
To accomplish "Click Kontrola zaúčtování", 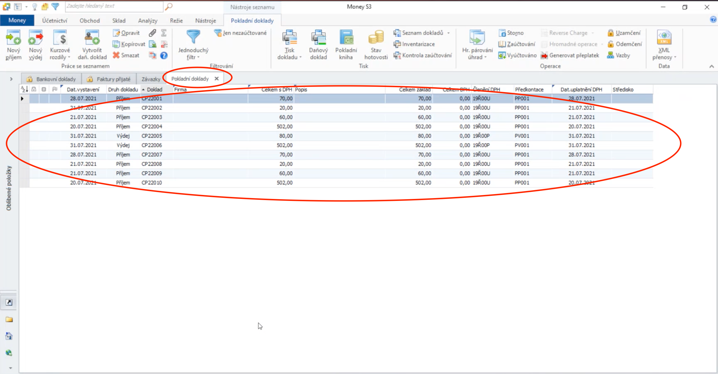I will coord(423,55).
